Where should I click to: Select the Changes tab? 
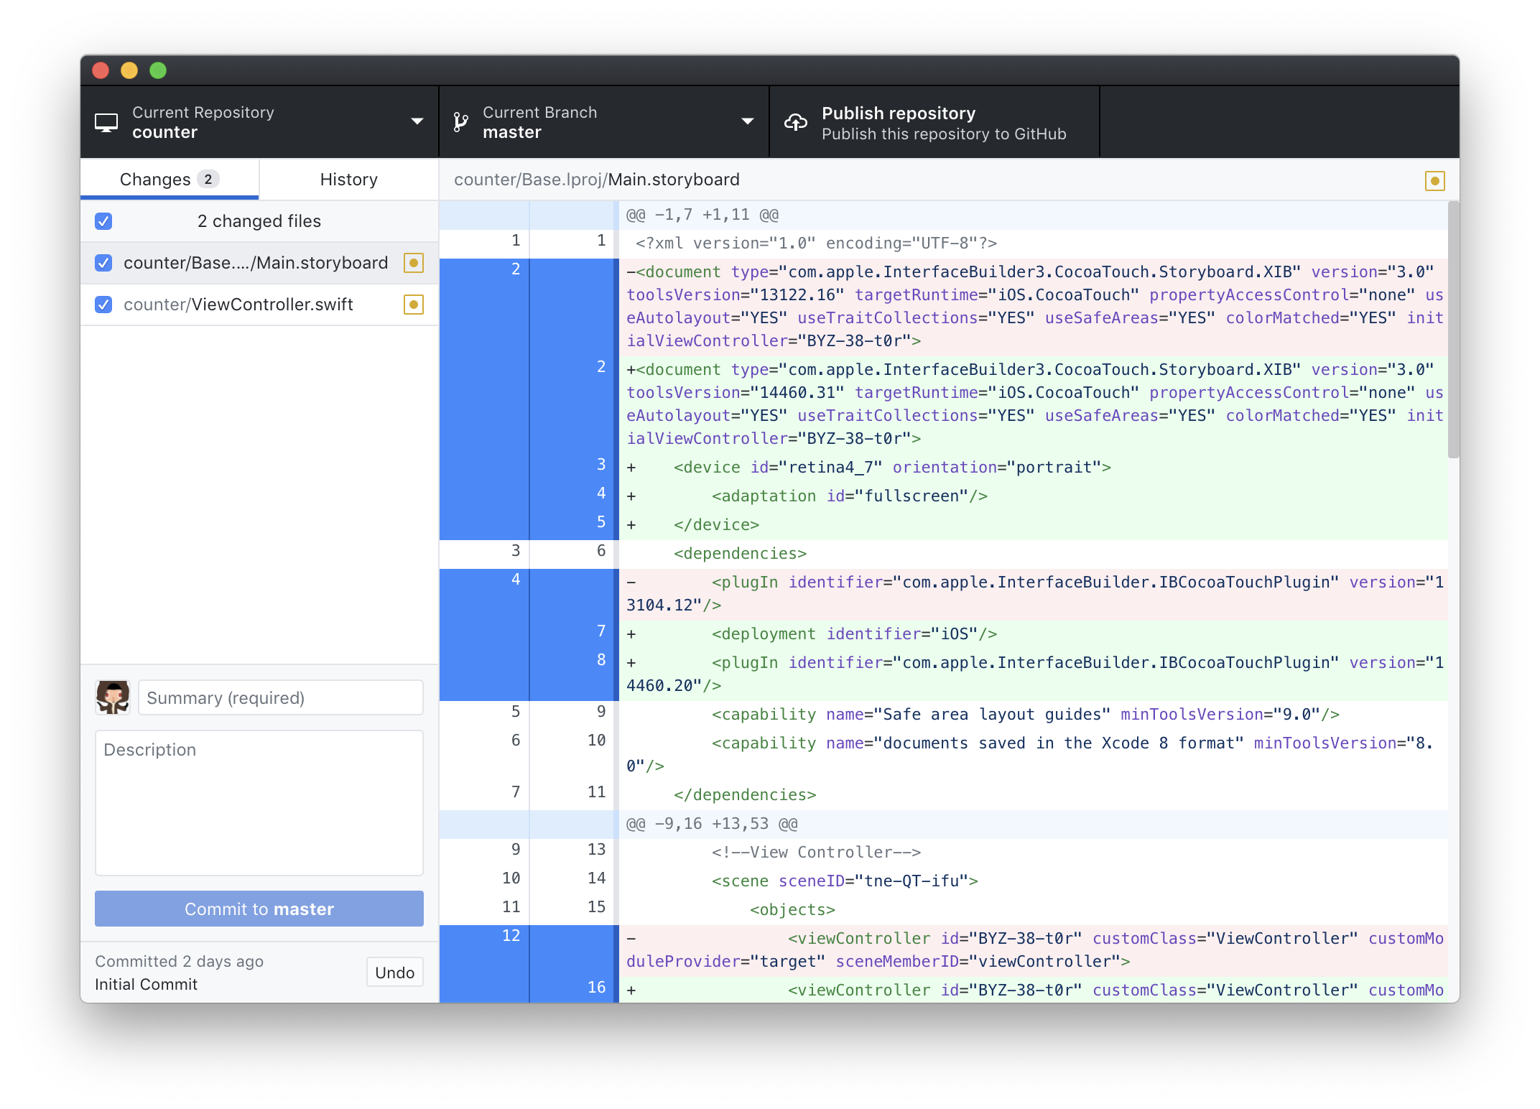coord(169,180)
